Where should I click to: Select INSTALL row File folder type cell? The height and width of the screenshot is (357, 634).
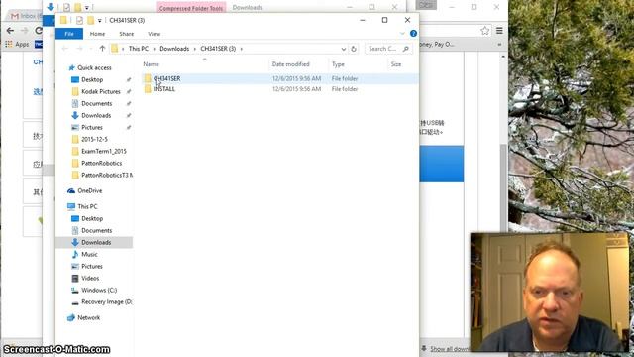[x=345, y=89]
